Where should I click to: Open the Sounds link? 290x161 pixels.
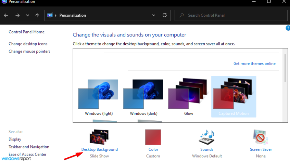coord(207,149)
